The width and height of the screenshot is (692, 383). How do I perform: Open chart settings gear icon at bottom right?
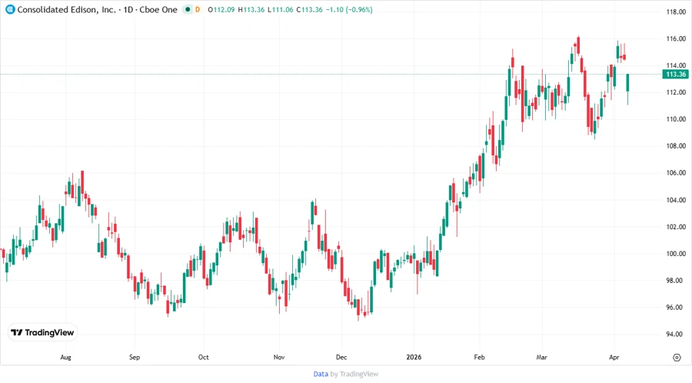tap(677, 358)
